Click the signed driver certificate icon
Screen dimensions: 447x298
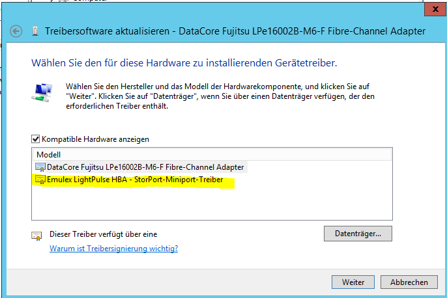coord(36,235)
